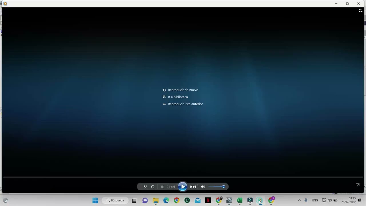Switch ENG input language indicator
The height and width of the screenshot is (206, 366).
coord(315,200)
